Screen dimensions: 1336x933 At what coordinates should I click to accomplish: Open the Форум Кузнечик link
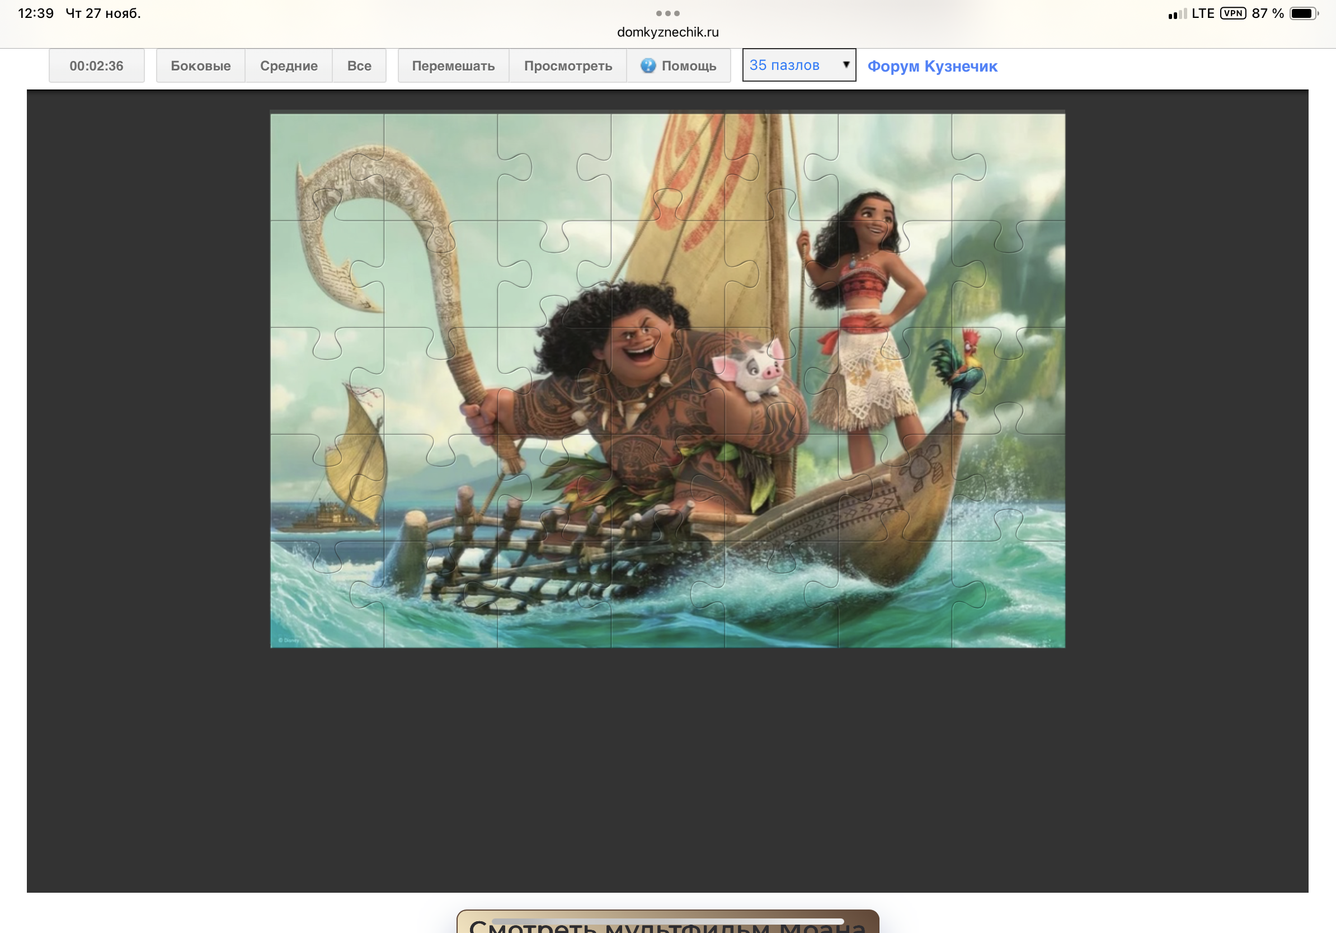(x=932, y=67)
